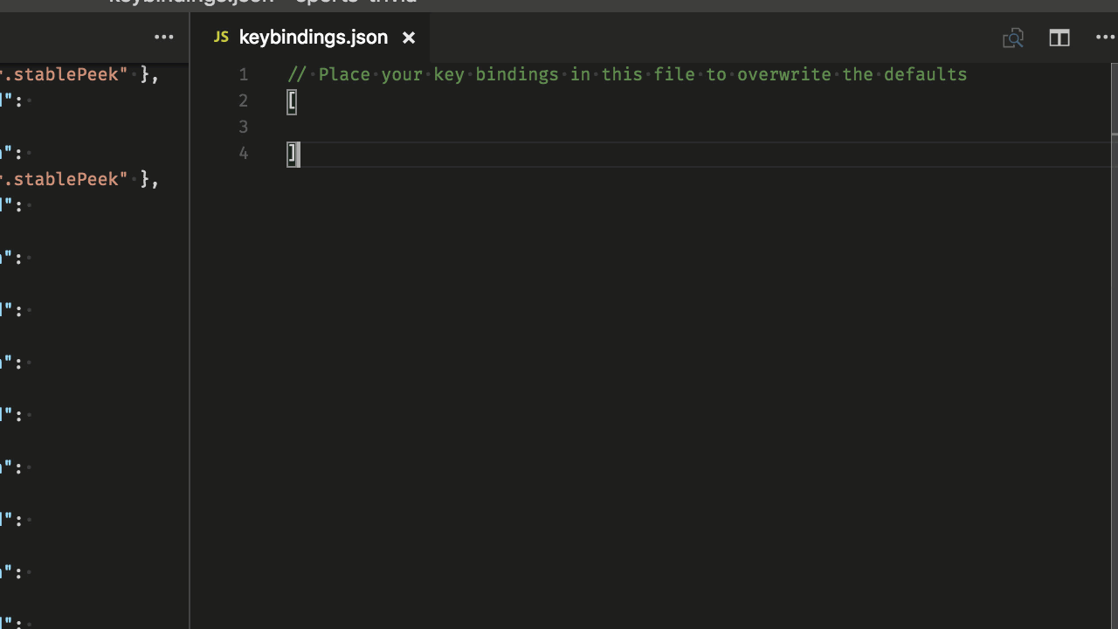Click the green comment text on line 1
Screen dimensions: 1118x629
(642, 74)
